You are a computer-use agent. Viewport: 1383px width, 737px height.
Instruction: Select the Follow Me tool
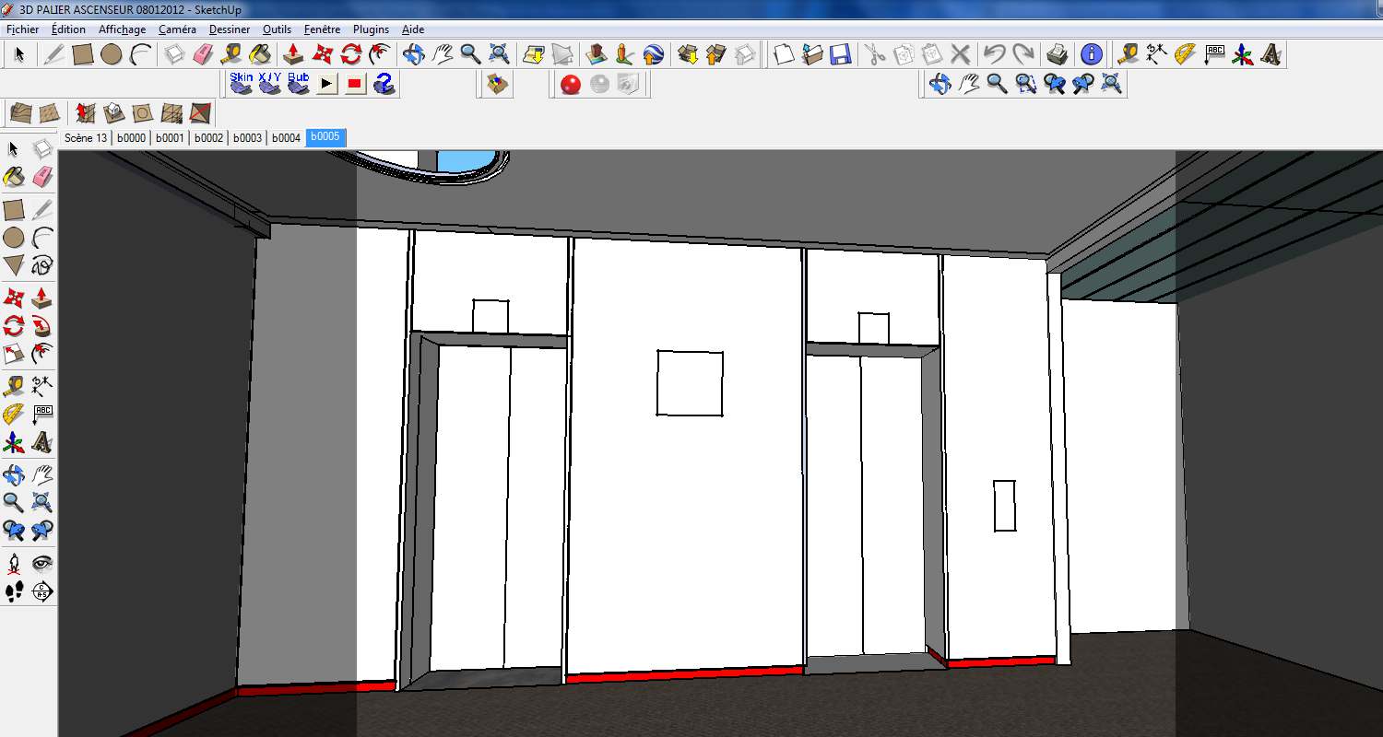point(41,325)
